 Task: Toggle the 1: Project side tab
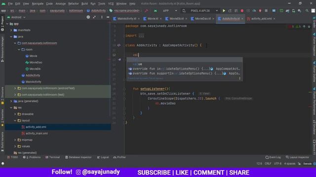2,24
